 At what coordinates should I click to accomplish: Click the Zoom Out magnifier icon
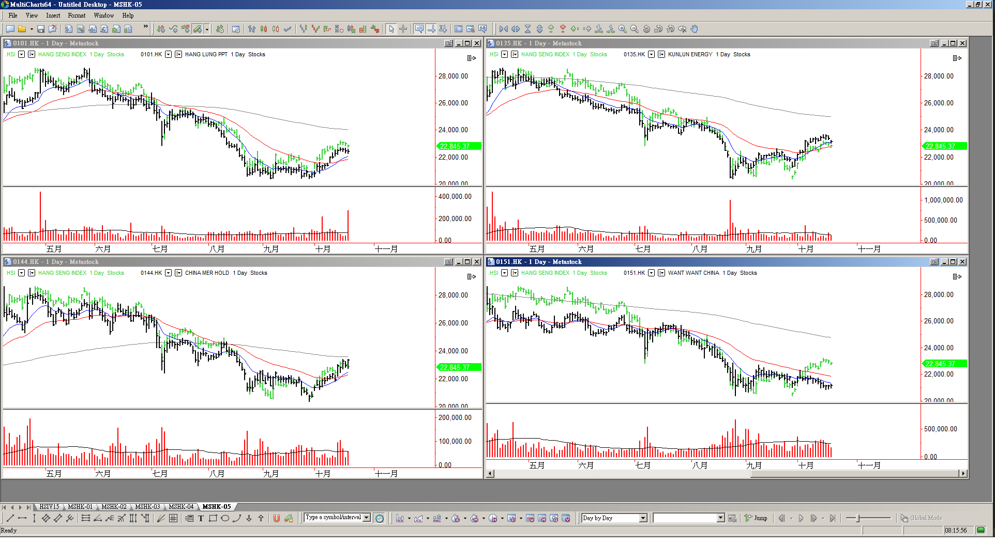(x=635, y=29)
